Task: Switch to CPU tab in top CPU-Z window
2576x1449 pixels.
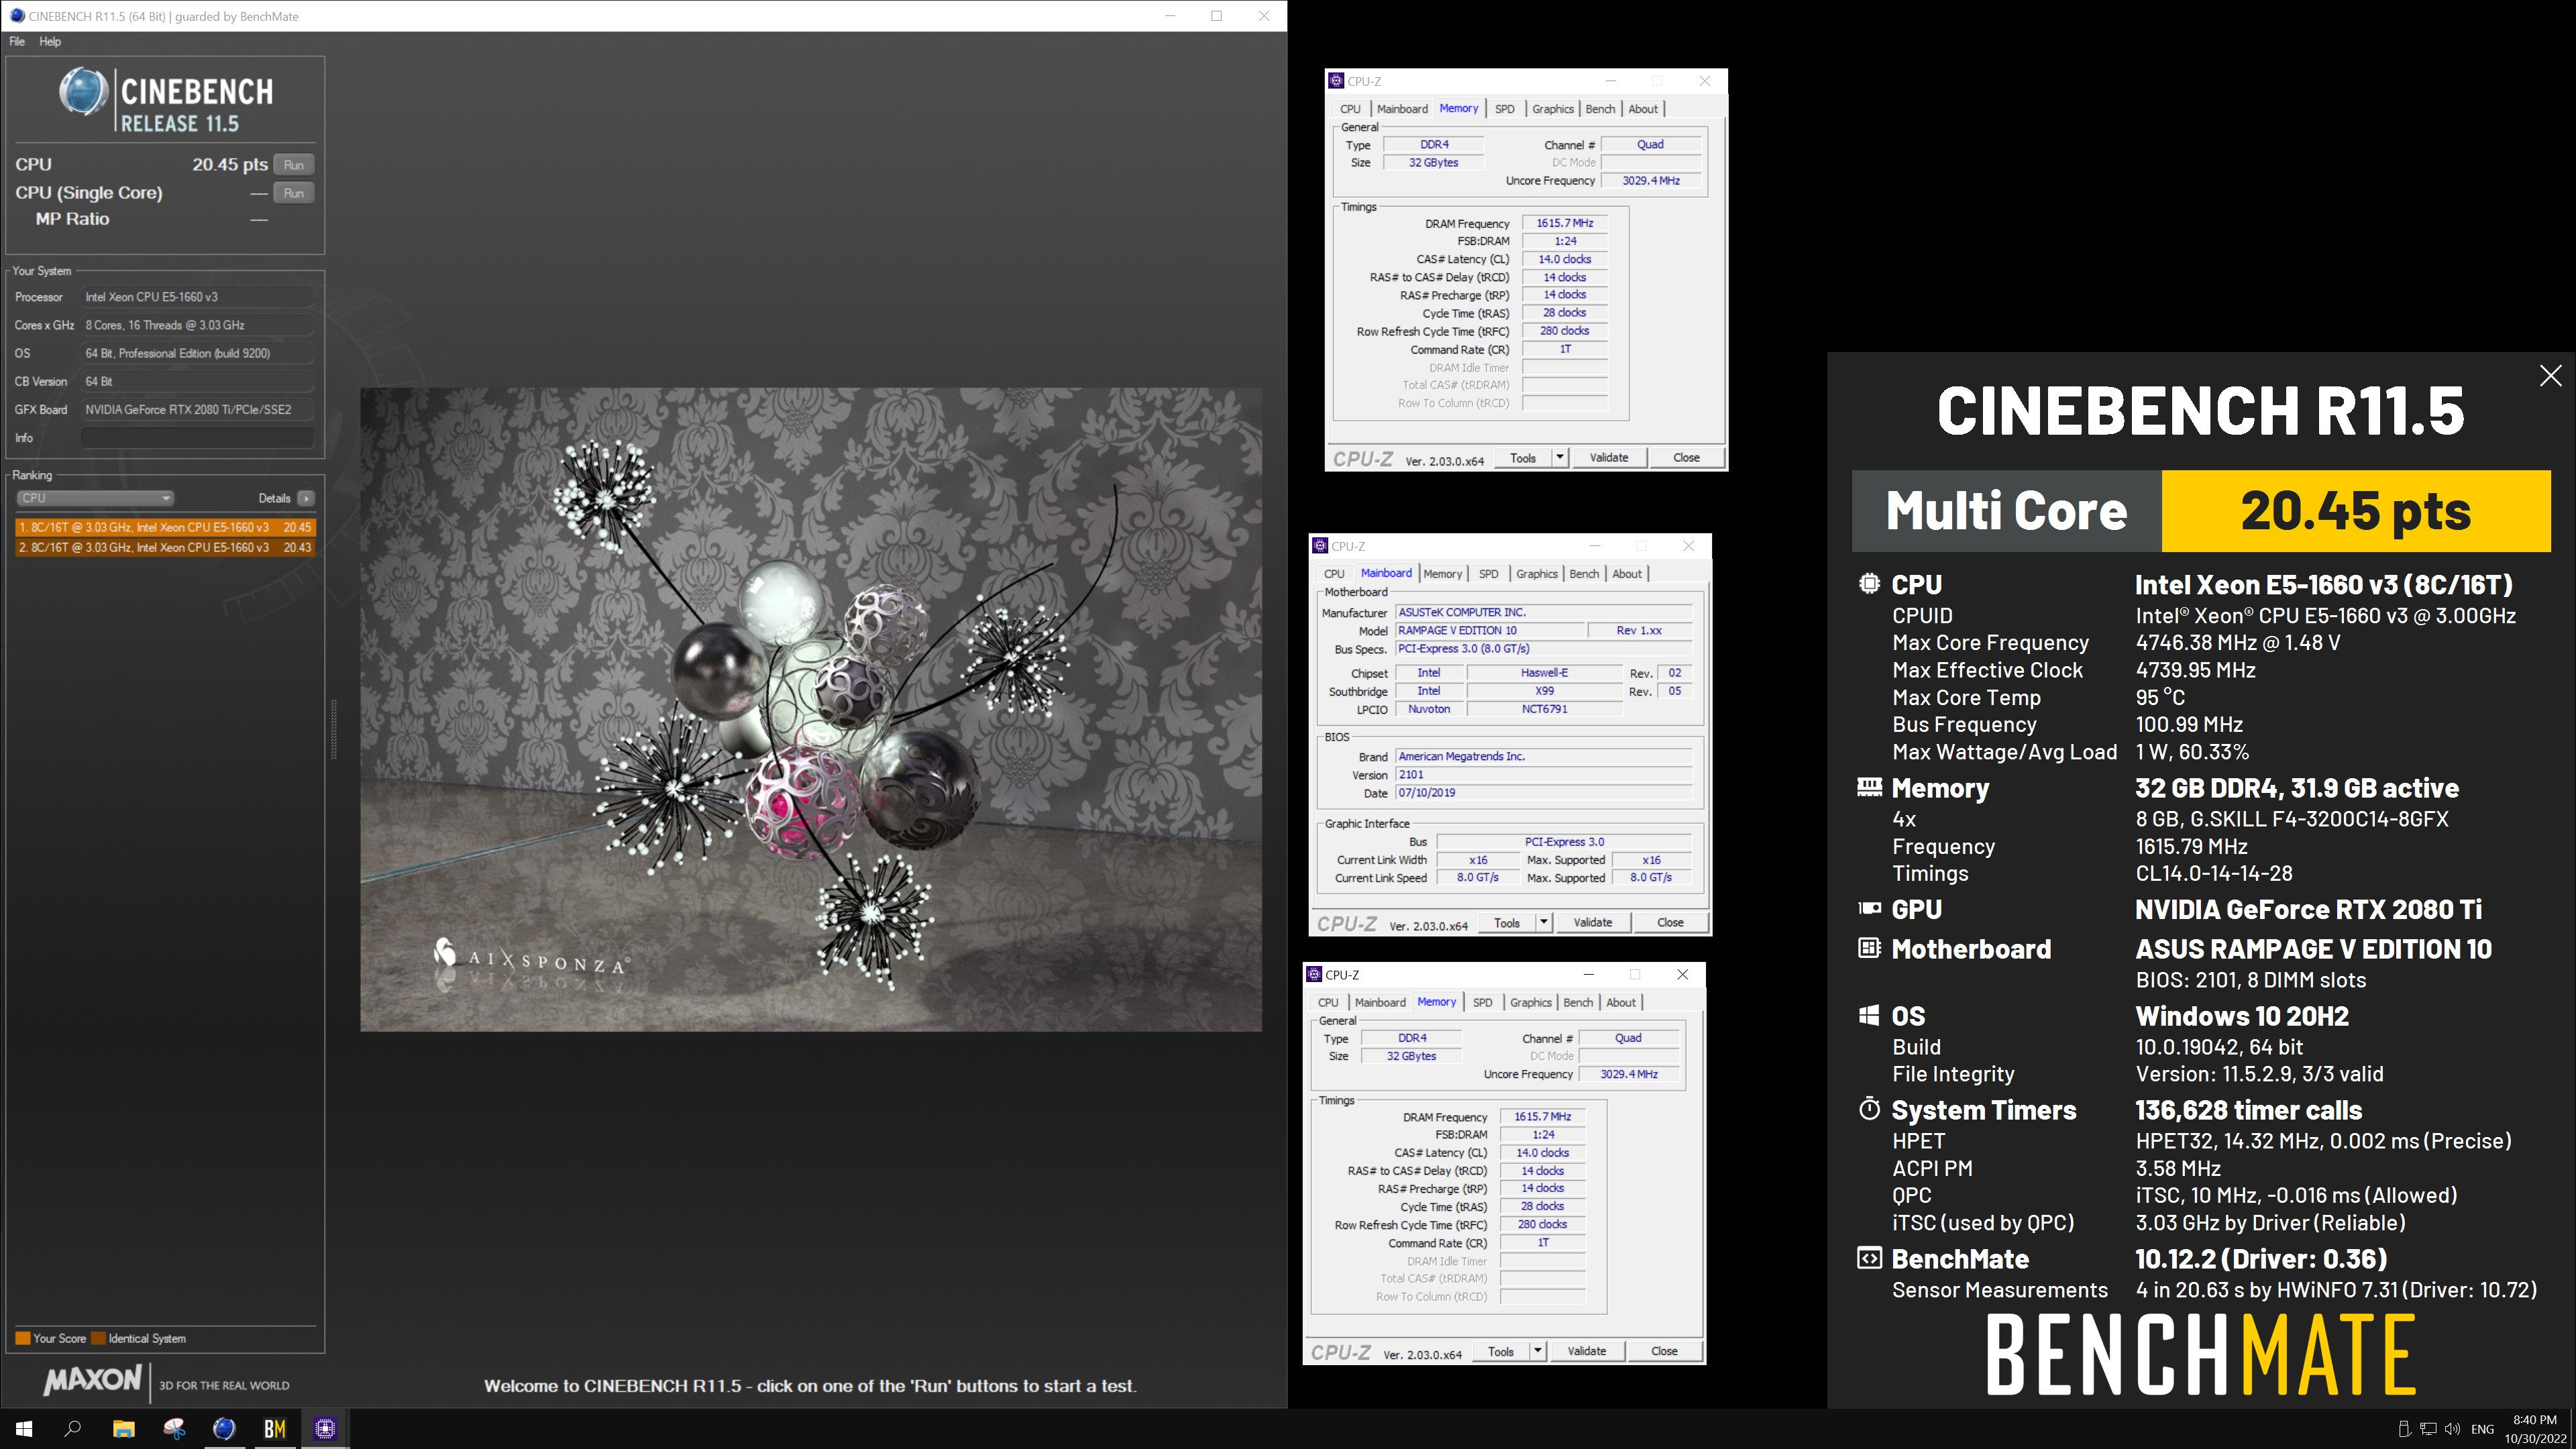Action: point(1350,109)
